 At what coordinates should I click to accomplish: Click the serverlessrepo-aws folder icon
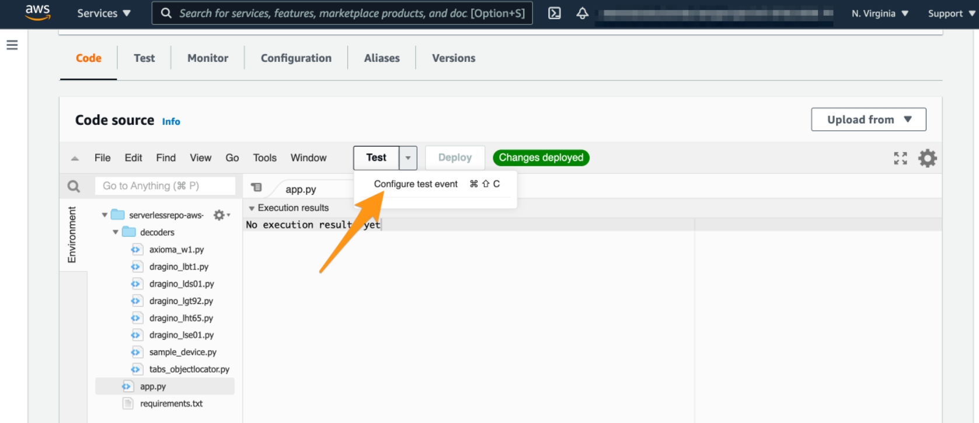[118, 215]
